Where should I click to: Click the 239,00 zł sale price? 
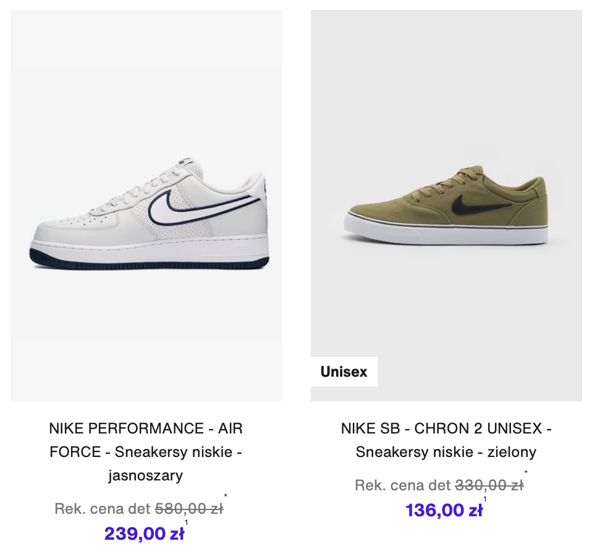pos(144,534)
